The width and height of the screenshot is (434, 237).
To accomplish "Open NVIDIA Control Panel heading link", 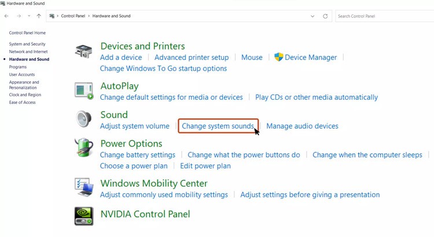I will click(x=145, y=214).
